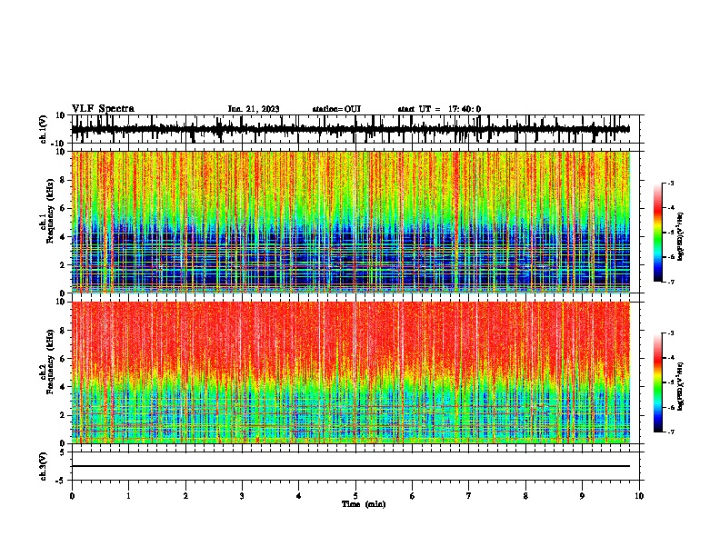Click the time axis tick label "5"
The width and height of the screenshot is (720, 556).
[x=355, y=496]
